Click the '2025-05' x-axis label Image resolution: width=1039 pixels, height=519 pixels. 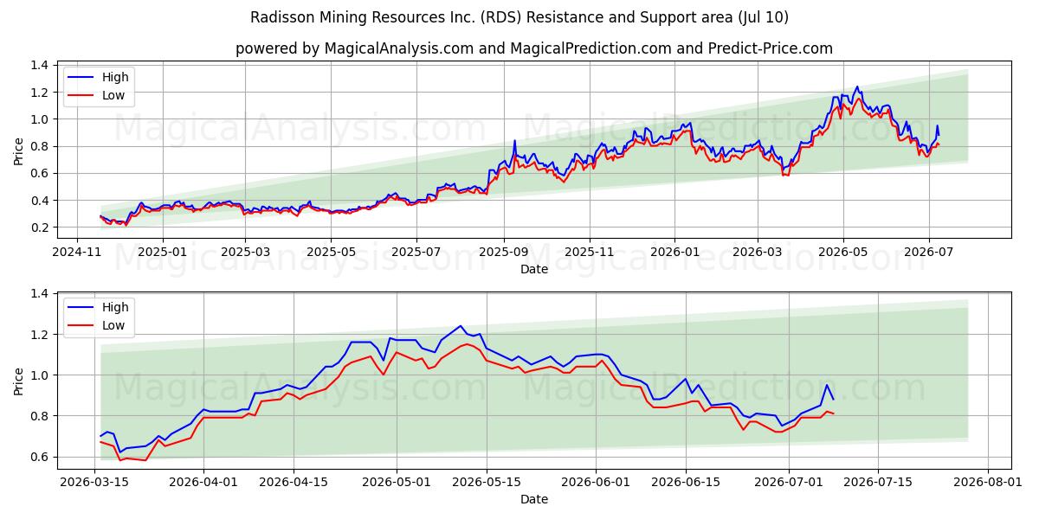pyautogui.click(x=331, y=252)
